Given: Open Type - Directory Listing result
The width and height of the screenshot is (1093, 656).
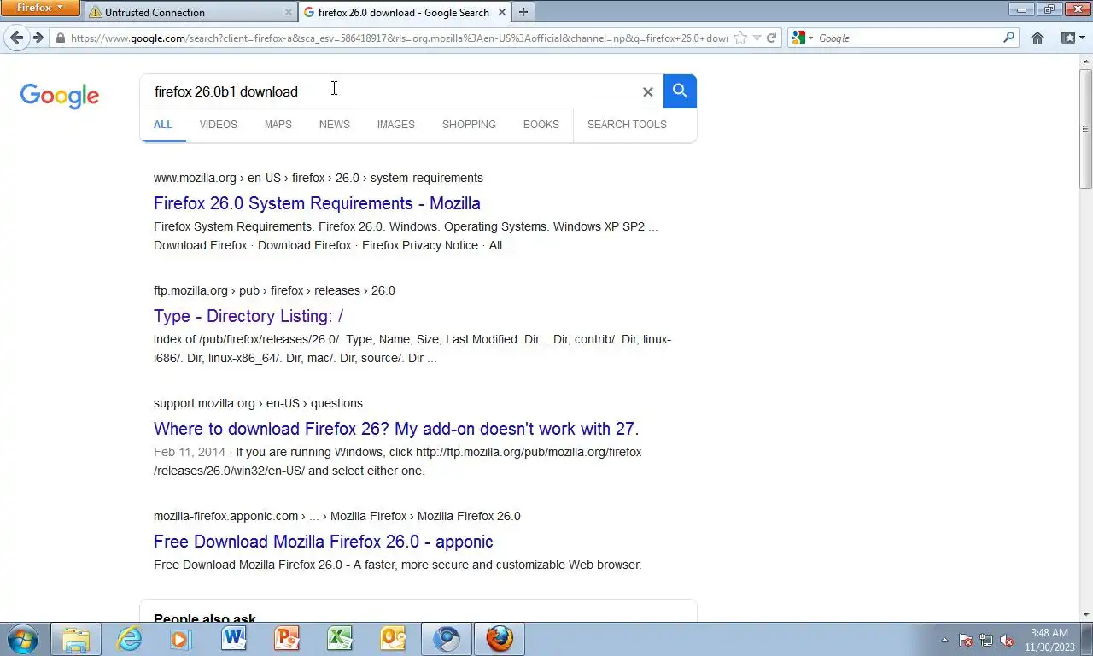Looking at the screenshot, I should (248, 316).
